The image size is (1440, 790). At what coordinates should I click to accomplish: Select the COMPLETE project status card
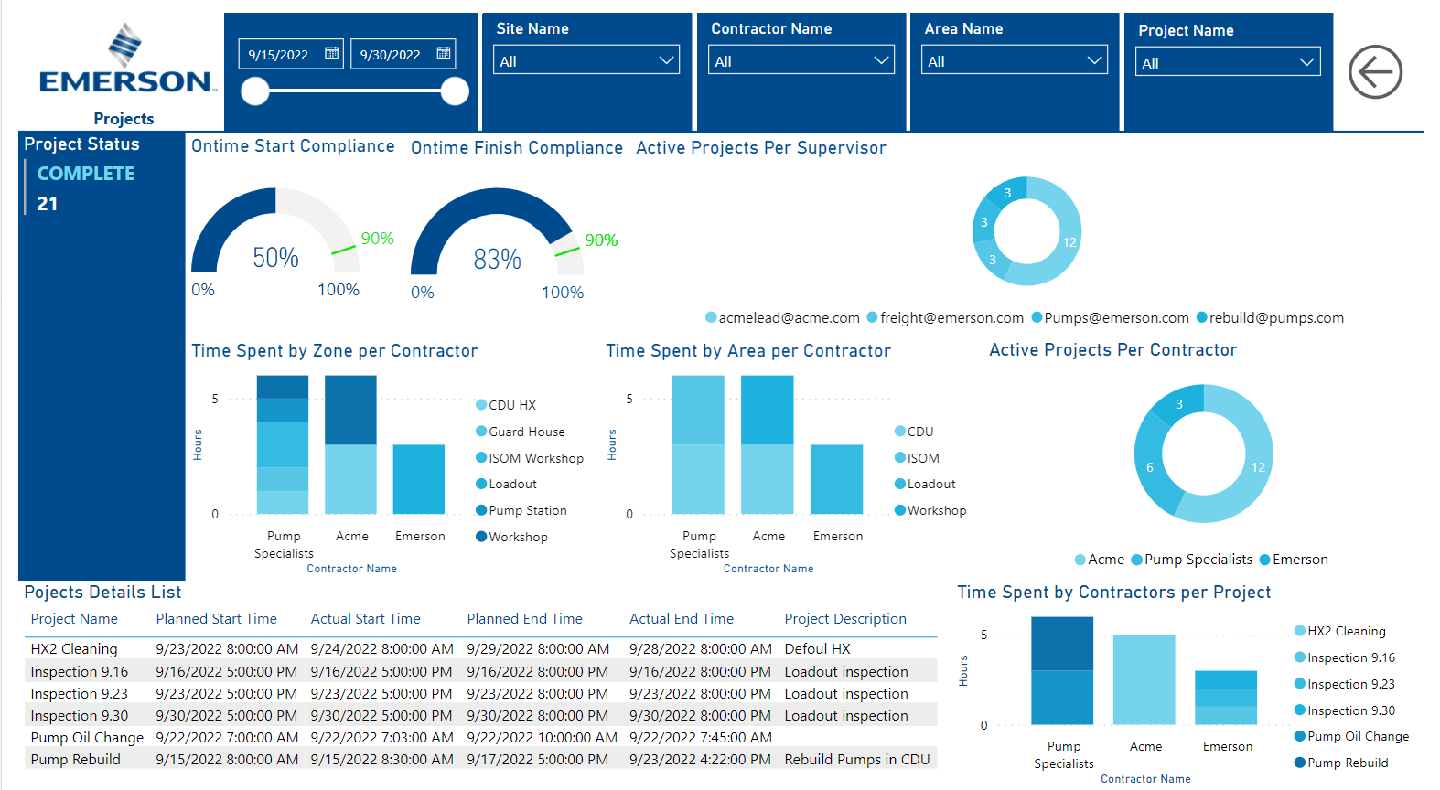tap(86, 187)
